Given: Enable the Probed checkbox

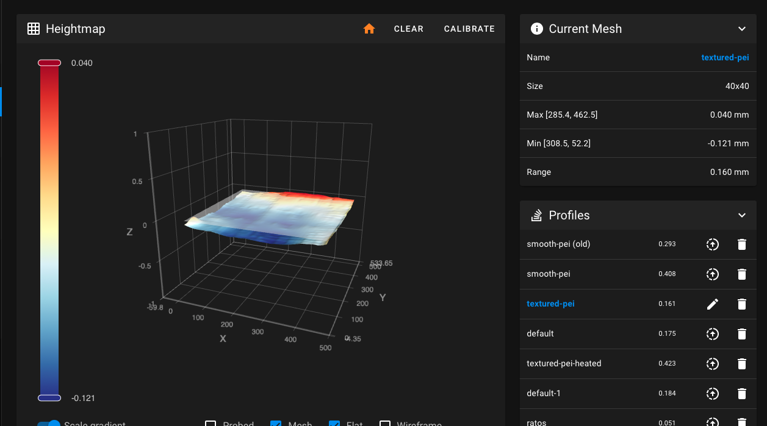Looking at the screenshot, I should tap(211, 424).
